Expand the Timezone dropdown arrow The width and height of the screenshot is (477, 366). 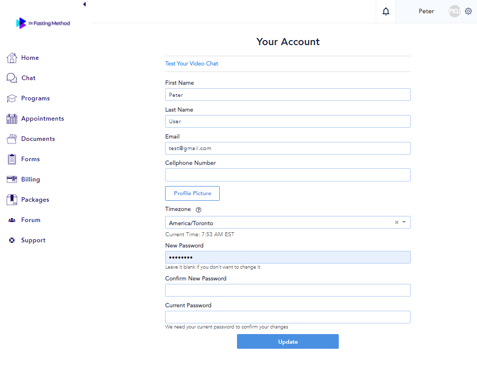click(x=404, y=223)
